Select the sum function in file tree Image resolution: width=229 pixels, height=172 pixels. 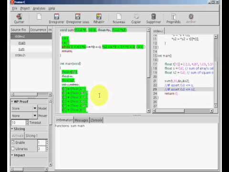[21, 49]
